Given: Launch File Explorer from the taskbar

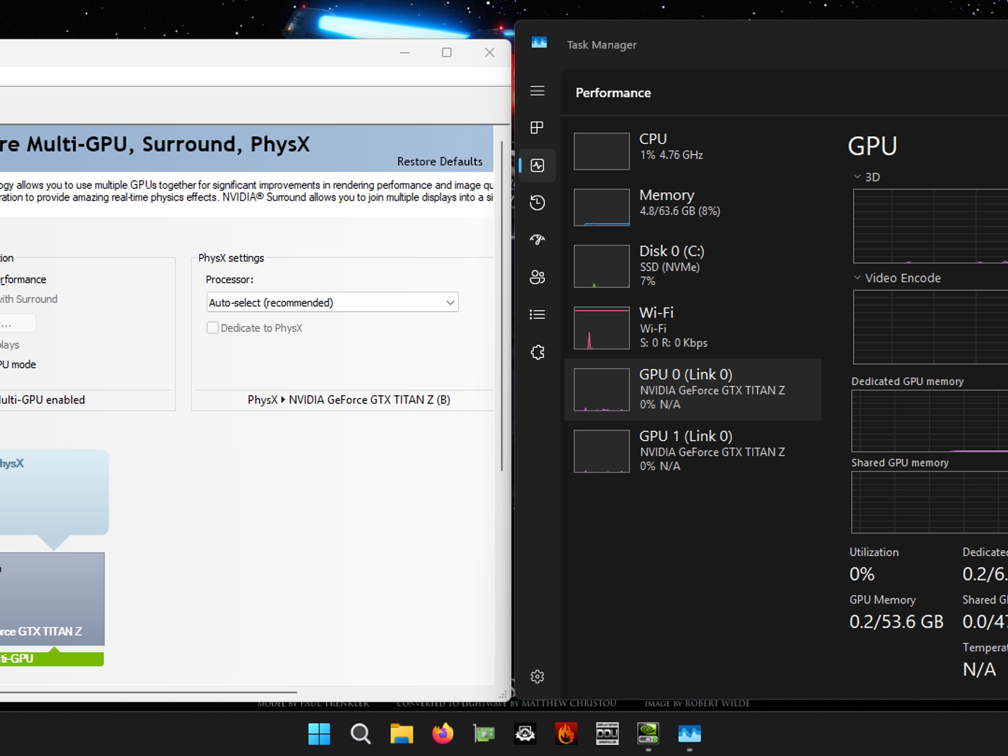Looking at the screenshot, I should click(402, 734).
